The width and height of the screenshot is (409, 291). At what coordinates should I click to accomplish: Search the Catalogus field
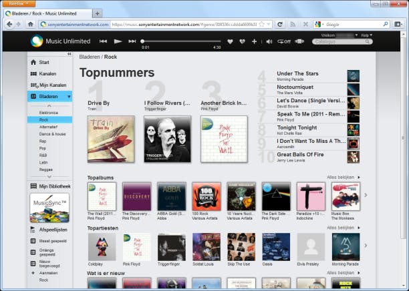[x=342, y=41]
